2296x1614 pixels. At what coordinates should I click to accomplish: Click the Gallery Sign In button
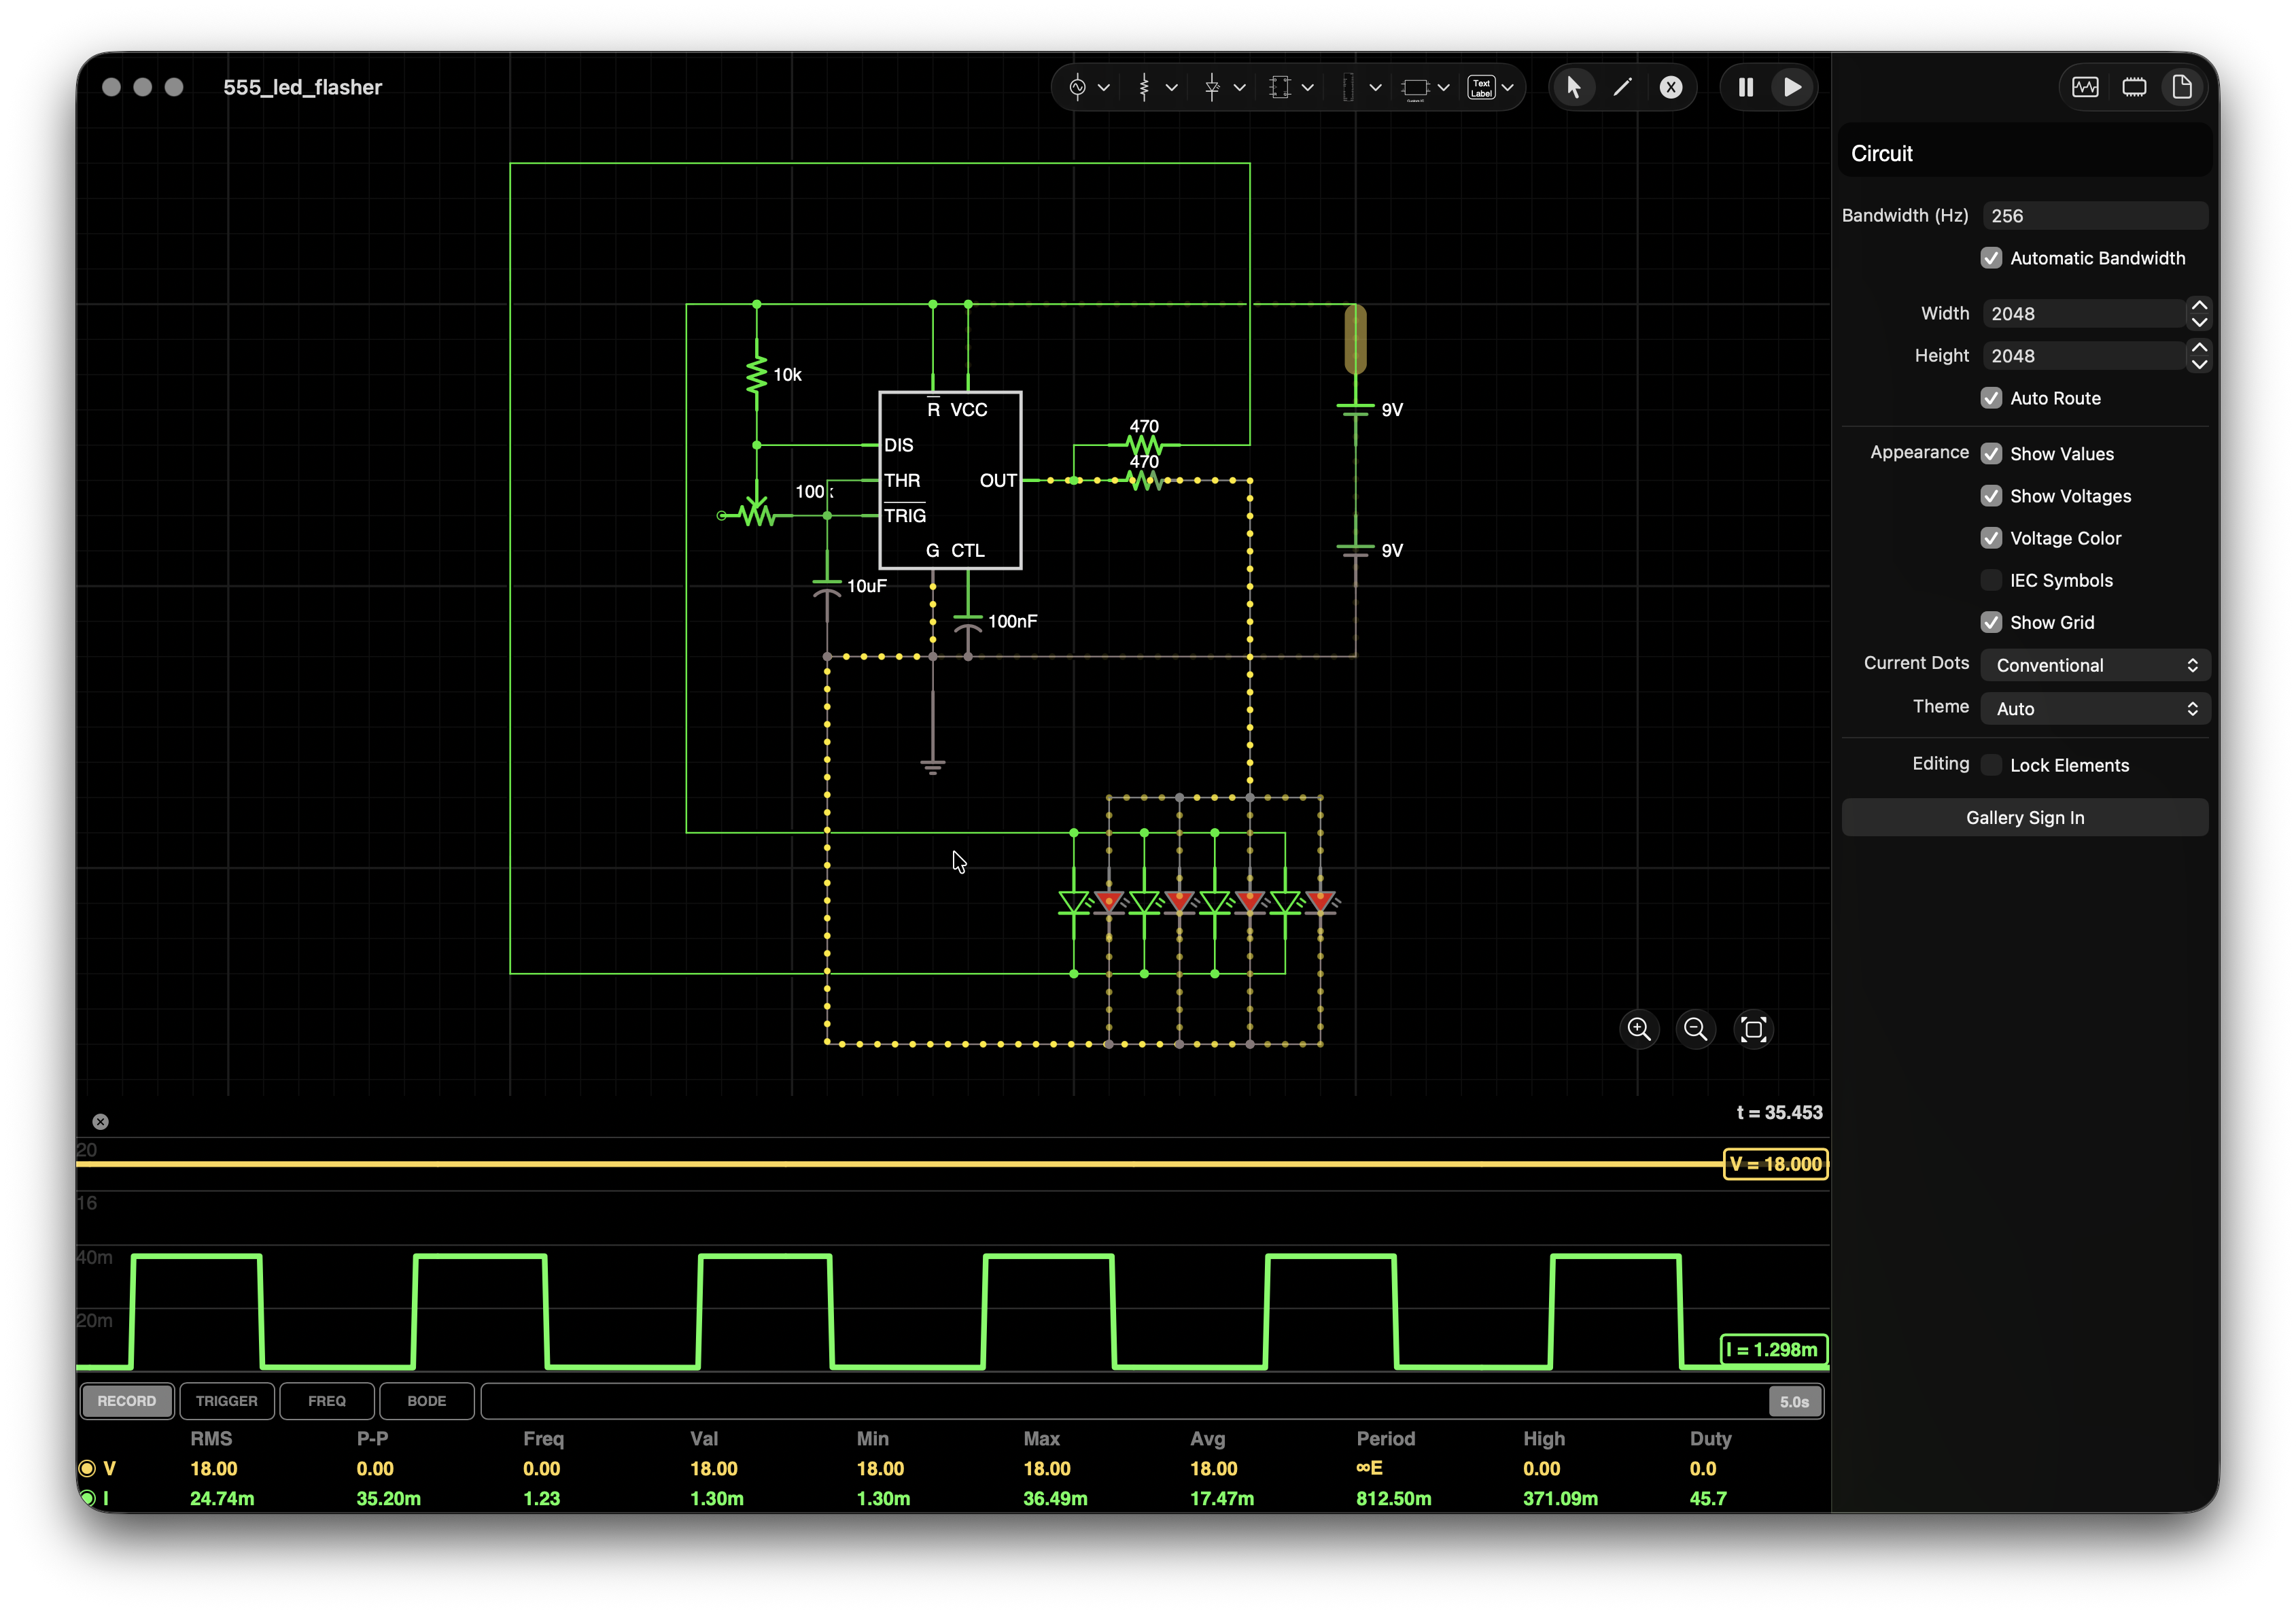click(2025, 818)
